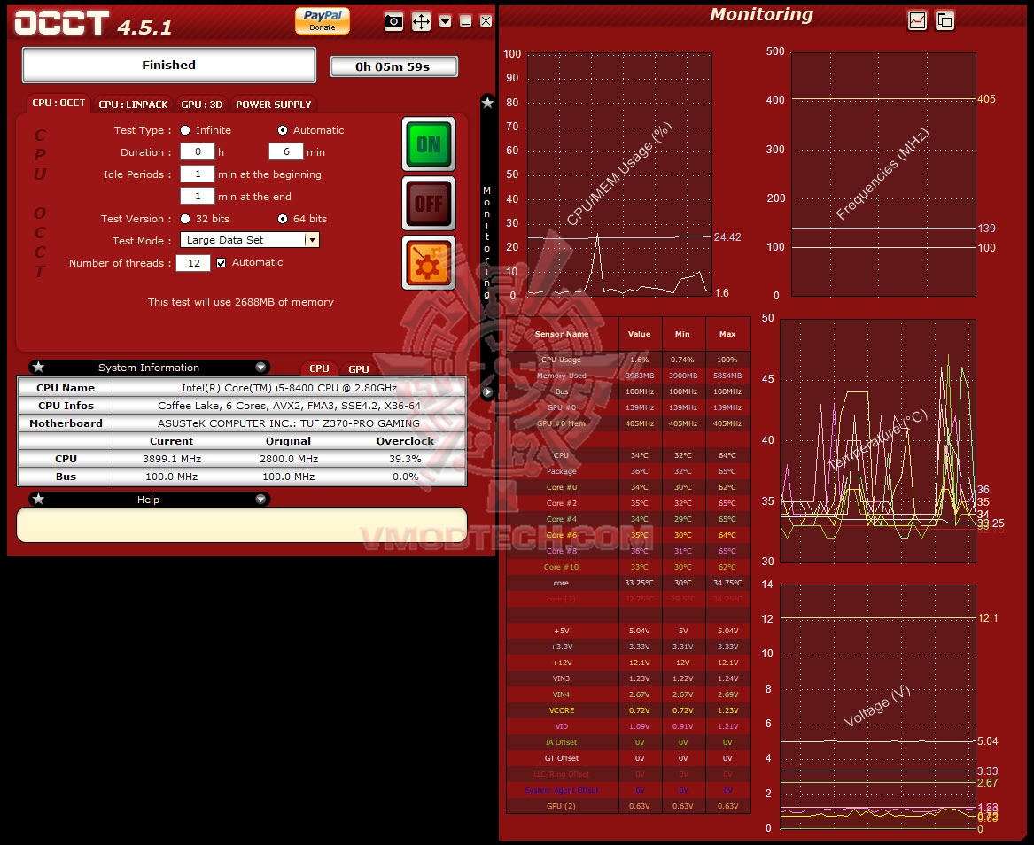
Task: Choose the 32 bits test version
Action: tap(185, 219)
